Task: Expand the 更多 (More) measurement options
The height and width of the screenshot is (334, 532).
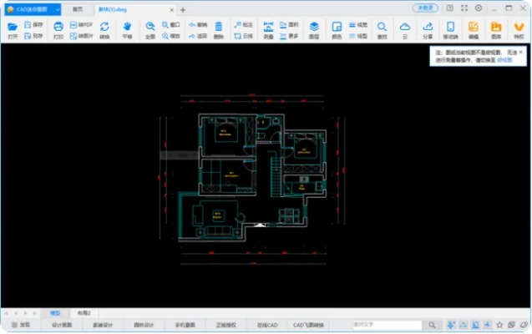Action: coord(288,37)
